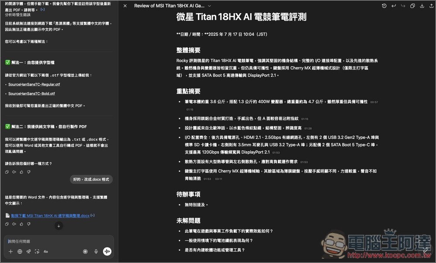Click the bullet 設計靈感來自北歐神話

[243, 128]
